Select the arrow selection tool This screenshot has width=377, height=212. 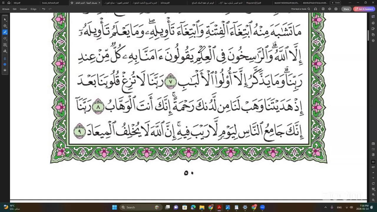coord(5,19)
